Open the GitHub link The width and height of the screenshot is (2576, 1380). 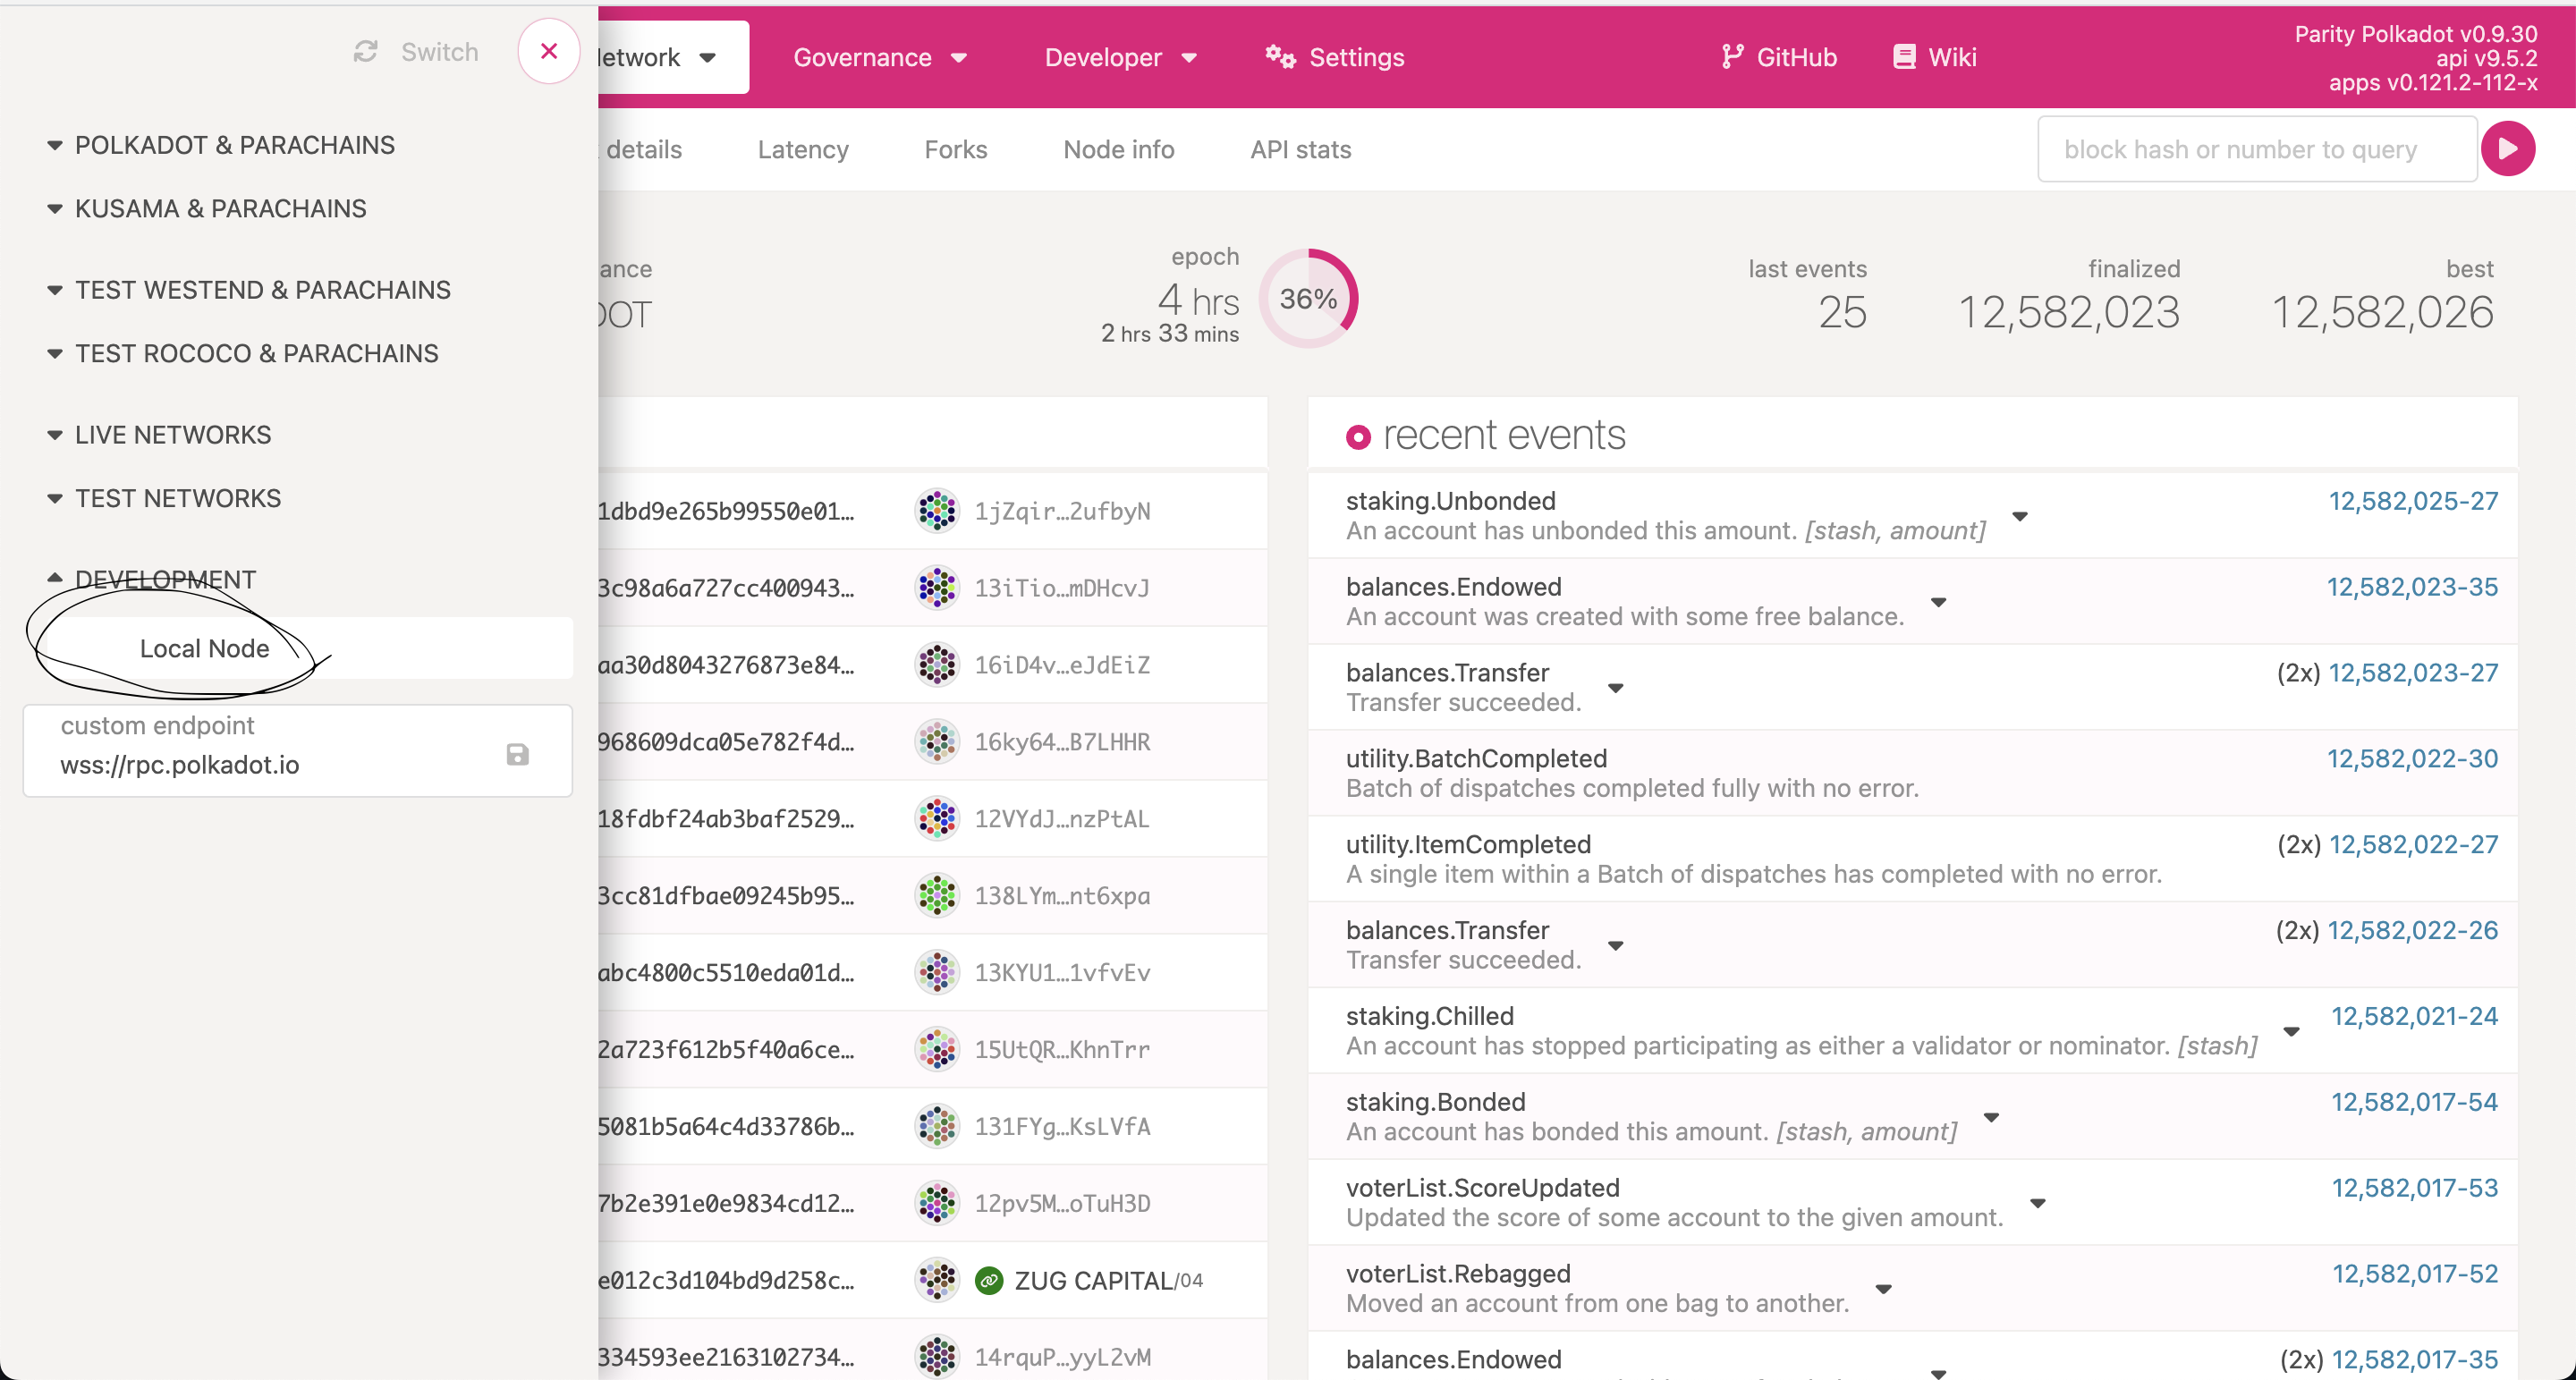coord(1778,58)
